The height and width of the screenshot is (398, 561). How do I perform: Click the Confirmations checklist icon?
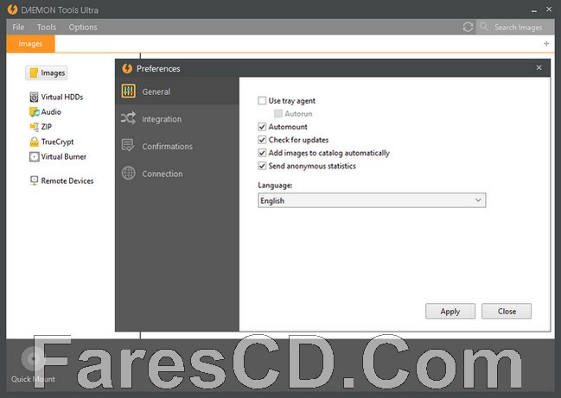coord(128,145)
